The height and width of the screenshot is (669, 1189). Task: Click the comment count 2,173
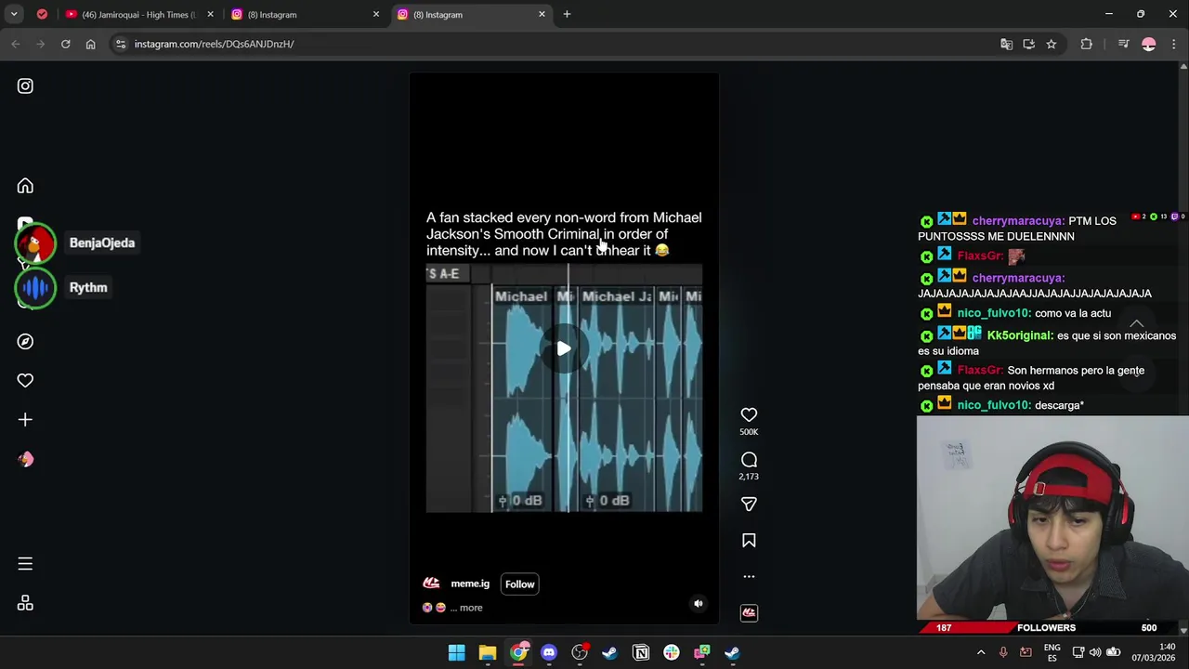749,477
